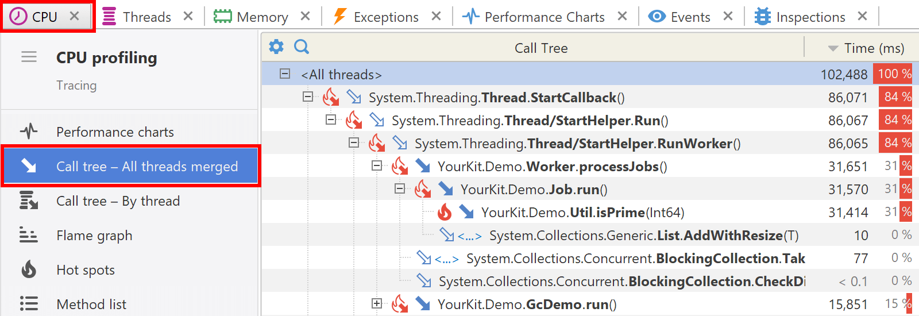Select the BlockingCollection.CheckDi row
The height and width of the screenshot is (316, 919).
[590, 281]
